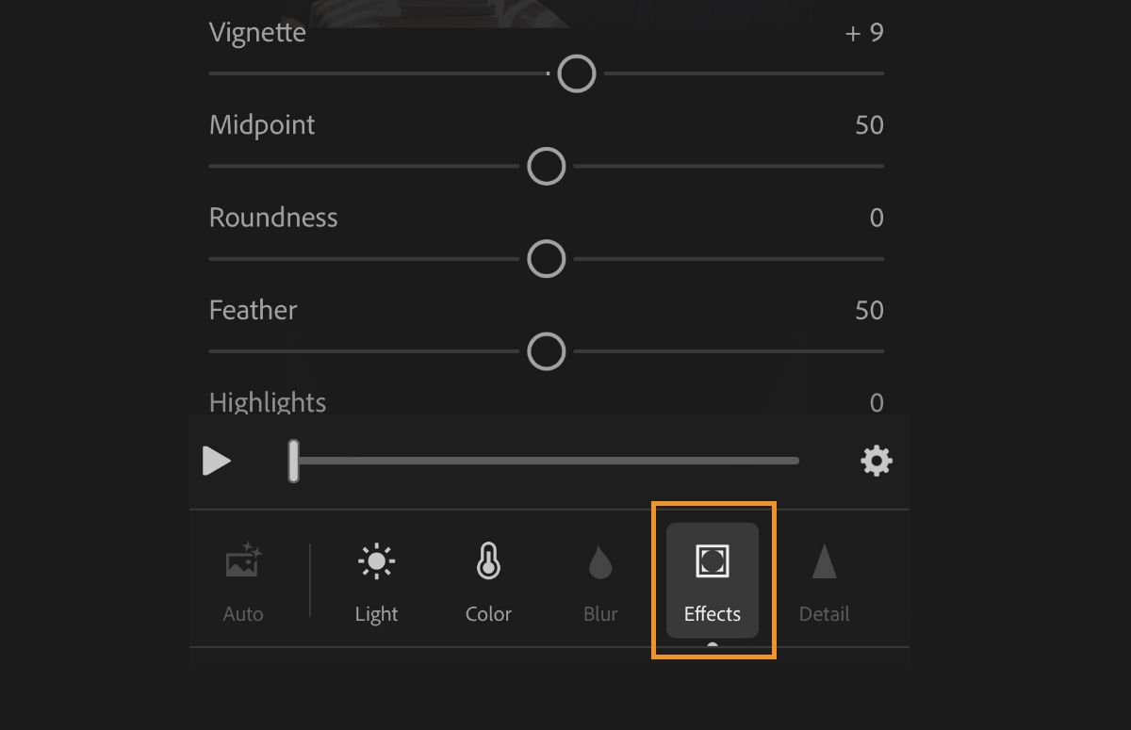1131x730 pixels.
Task: Open the Blur droplet icon
Action: 600,560
